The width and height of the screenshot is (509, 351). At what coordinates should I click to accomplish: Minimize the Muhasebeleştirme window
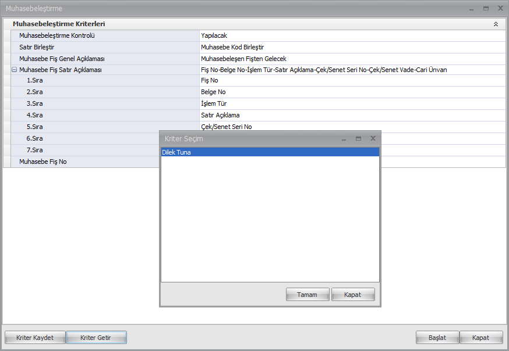point(472,9)
